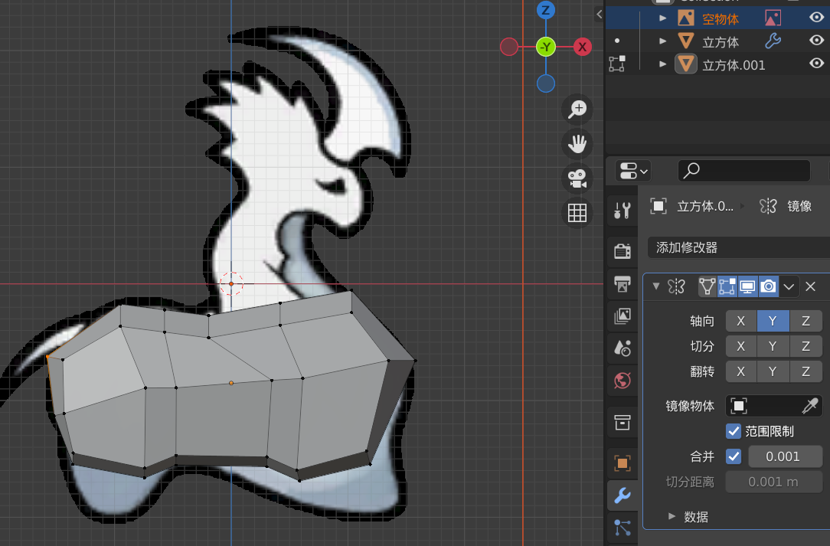
Task: Click the eyedropper for 镜像物体
Action: point(810,406)
